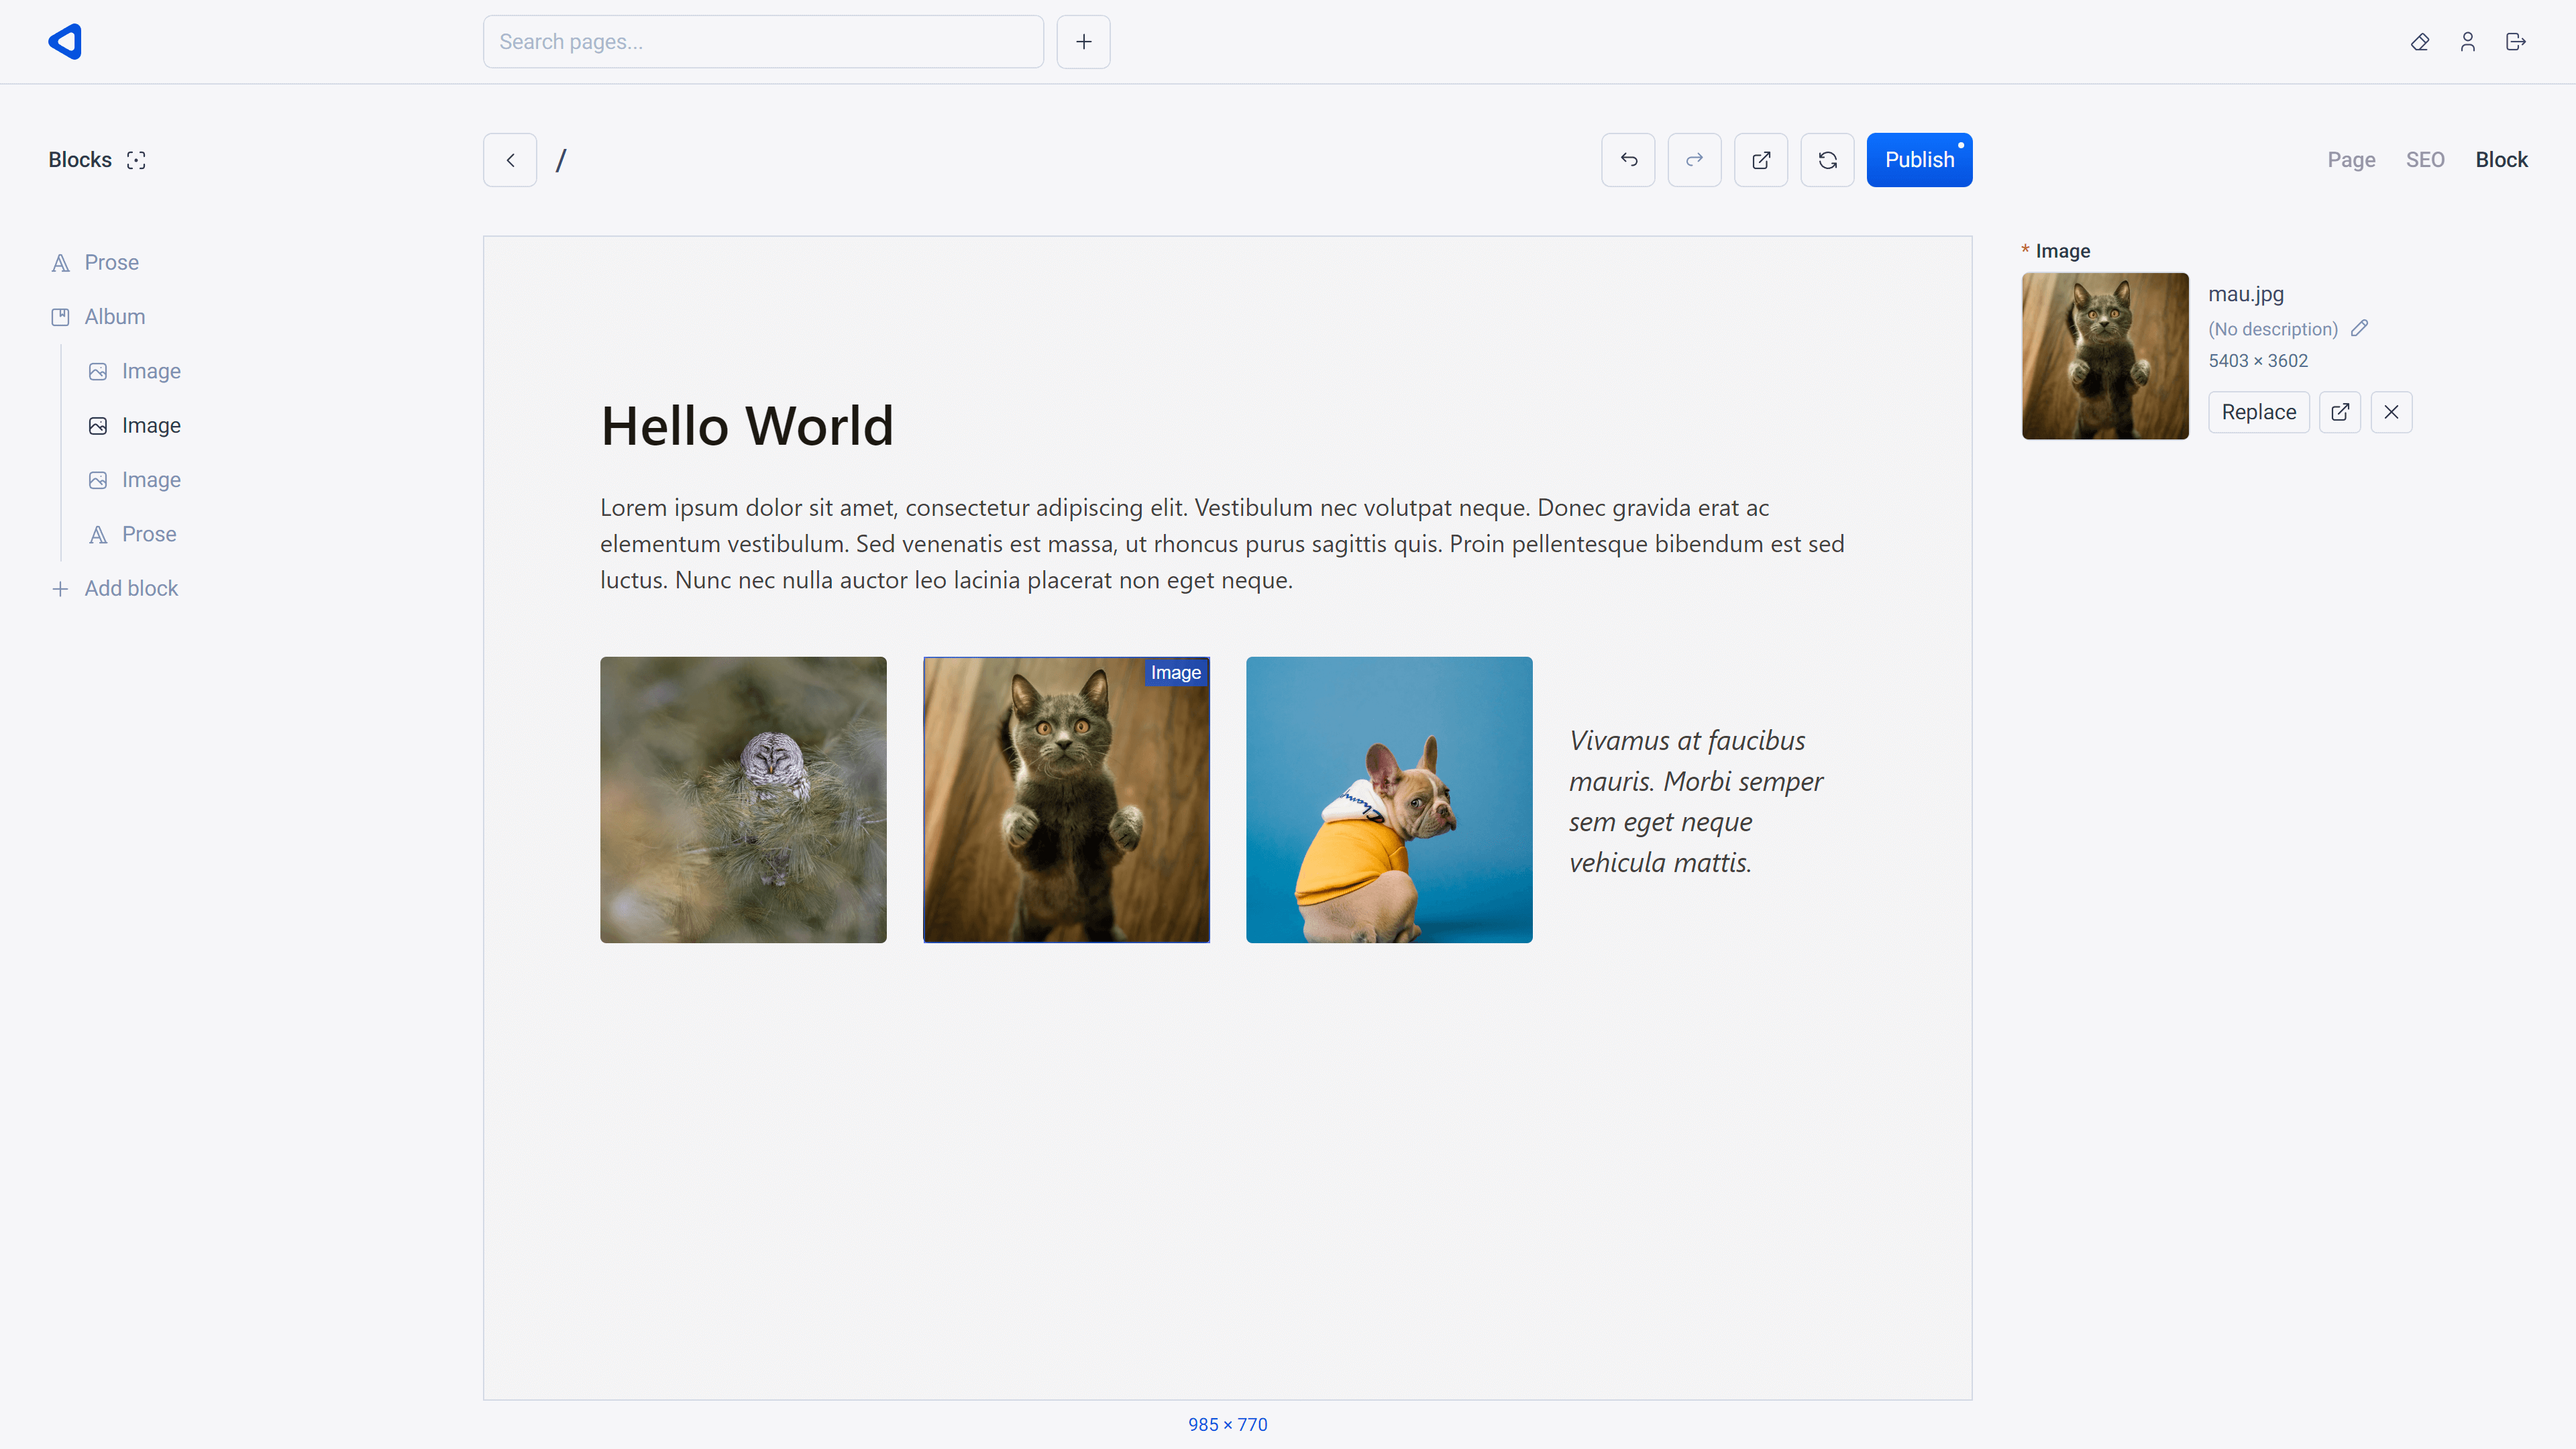Viewport: 2576px width, 1449px height.
Task: Click the Replace button
Action: coord(2259,412)
